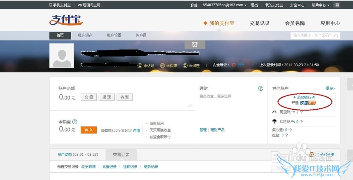Viewport: 353px width, 180px height.
Task: Click the Alipay logo
Action: click(x=66, y=20)
